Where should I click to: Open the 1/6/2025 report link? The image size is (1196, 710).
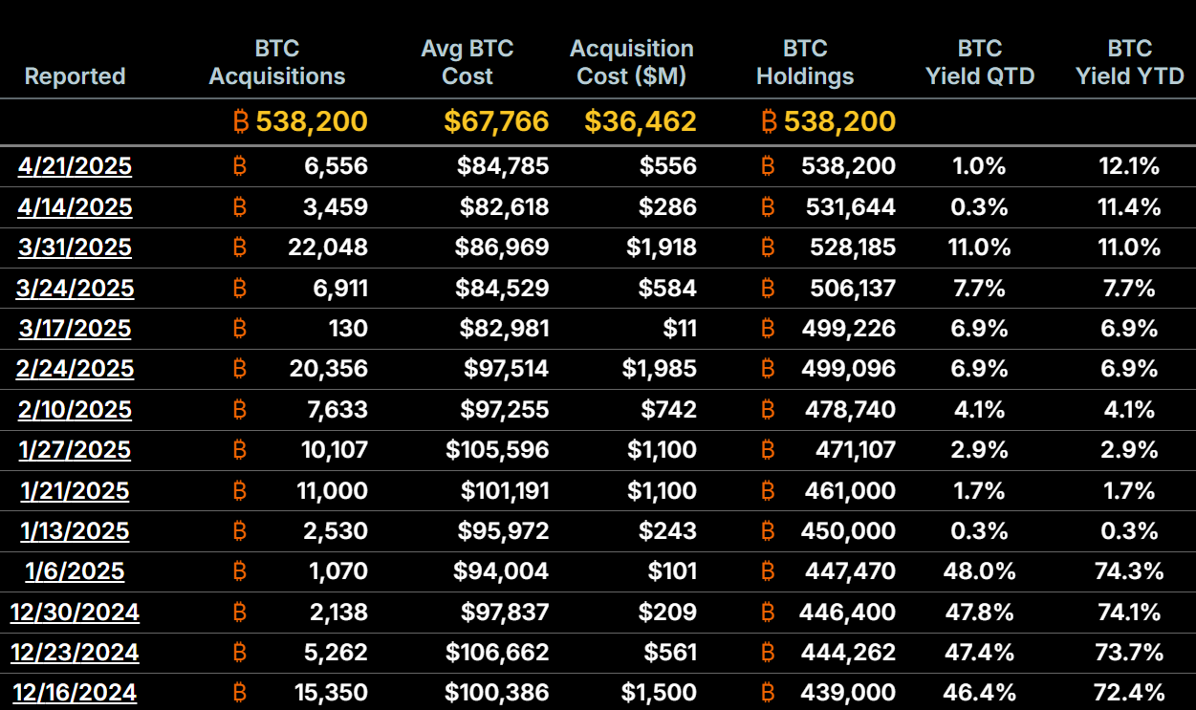click(x=76, y=571)
